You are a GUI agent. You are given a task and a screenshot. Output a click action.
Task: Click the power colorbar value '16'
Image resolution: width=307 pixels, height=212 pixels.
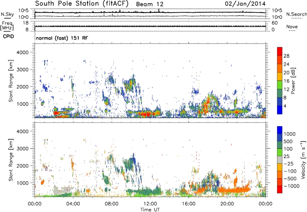pyautogui.click(x=286, y=81)
